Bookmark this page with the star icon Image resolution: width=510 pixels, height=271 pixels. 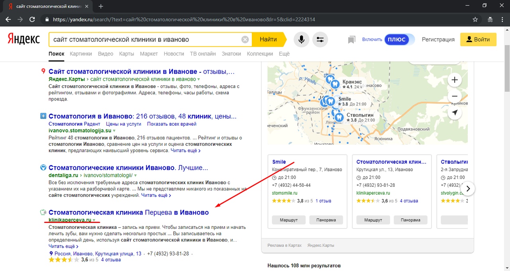475,19
